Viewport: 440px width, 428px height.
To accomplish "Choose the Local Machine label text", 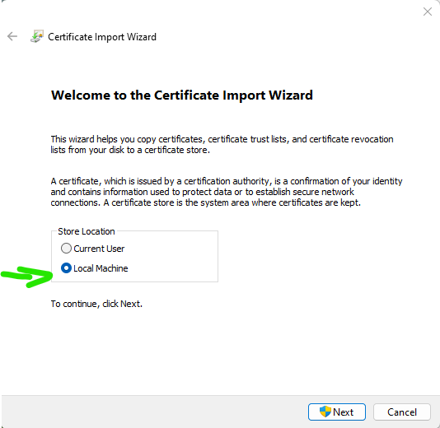I will [101, 268].
